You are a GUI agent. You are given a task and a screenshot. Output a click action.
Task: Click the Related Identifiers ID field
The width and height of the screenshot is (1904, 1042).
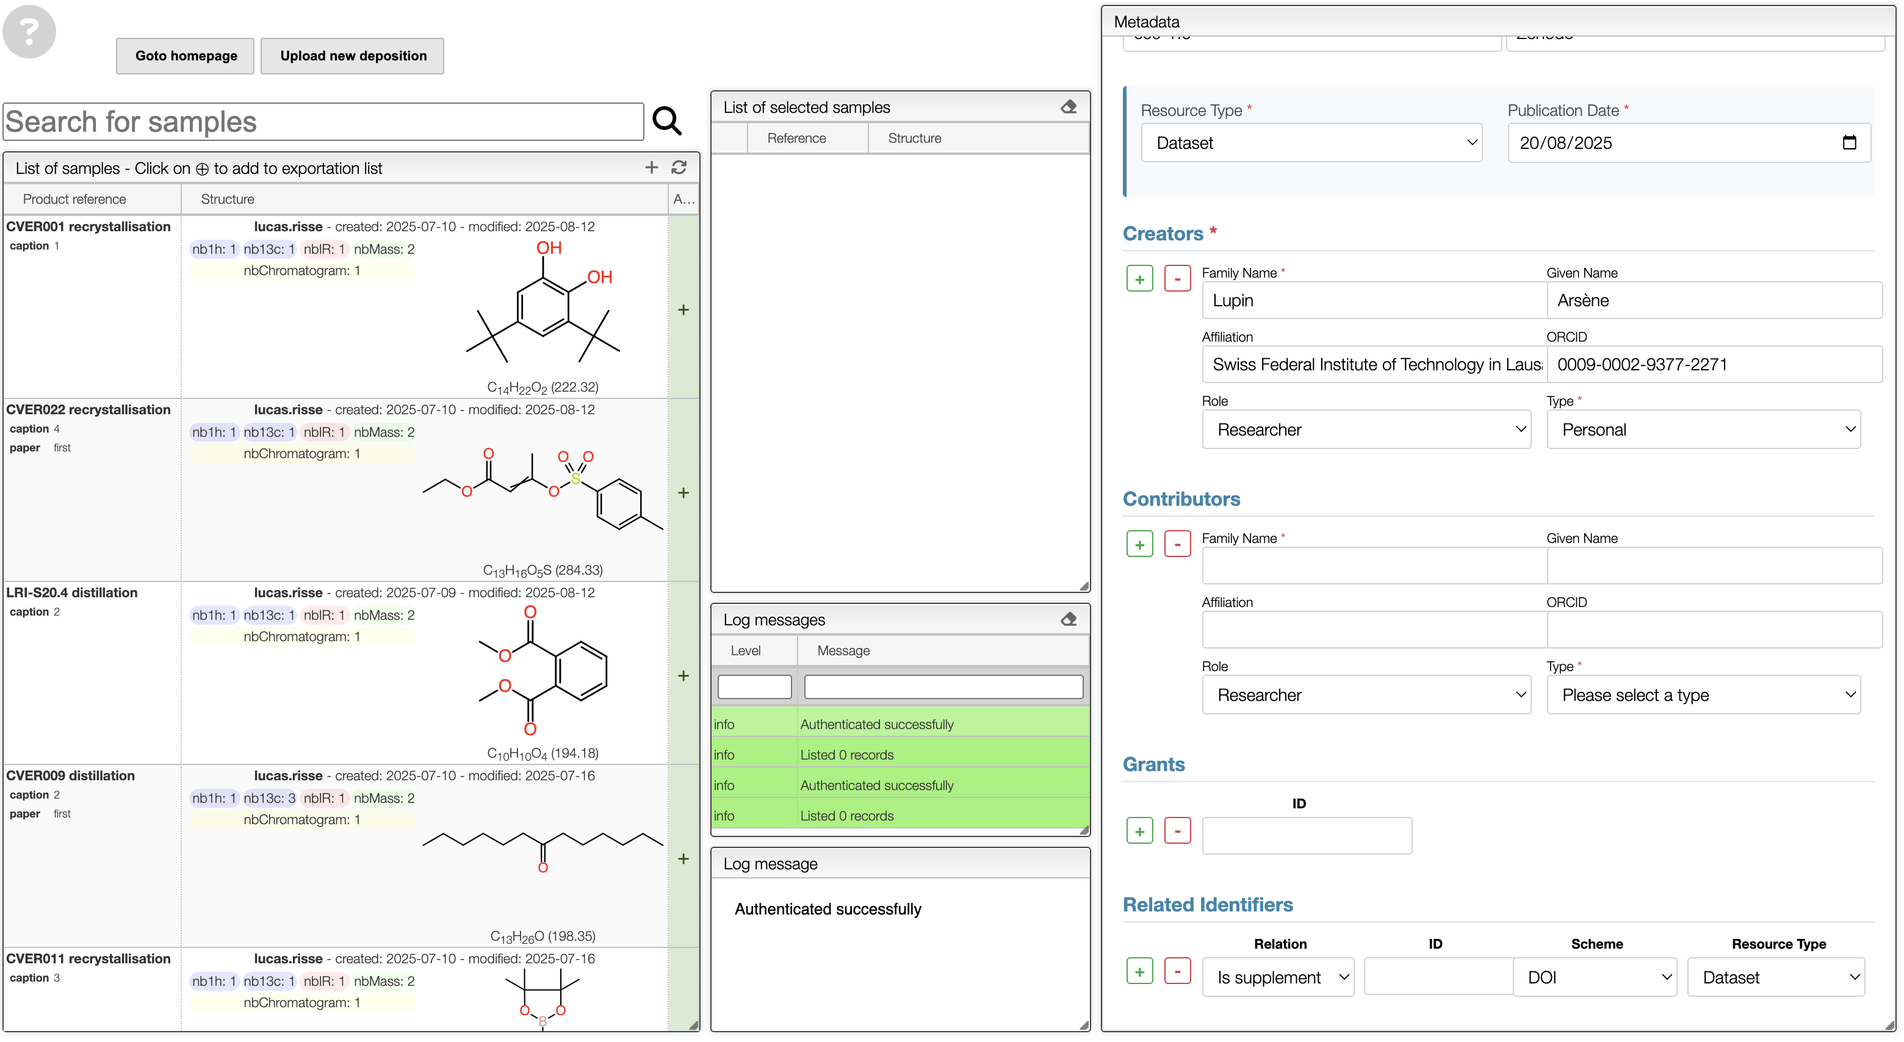point(1438,977)
